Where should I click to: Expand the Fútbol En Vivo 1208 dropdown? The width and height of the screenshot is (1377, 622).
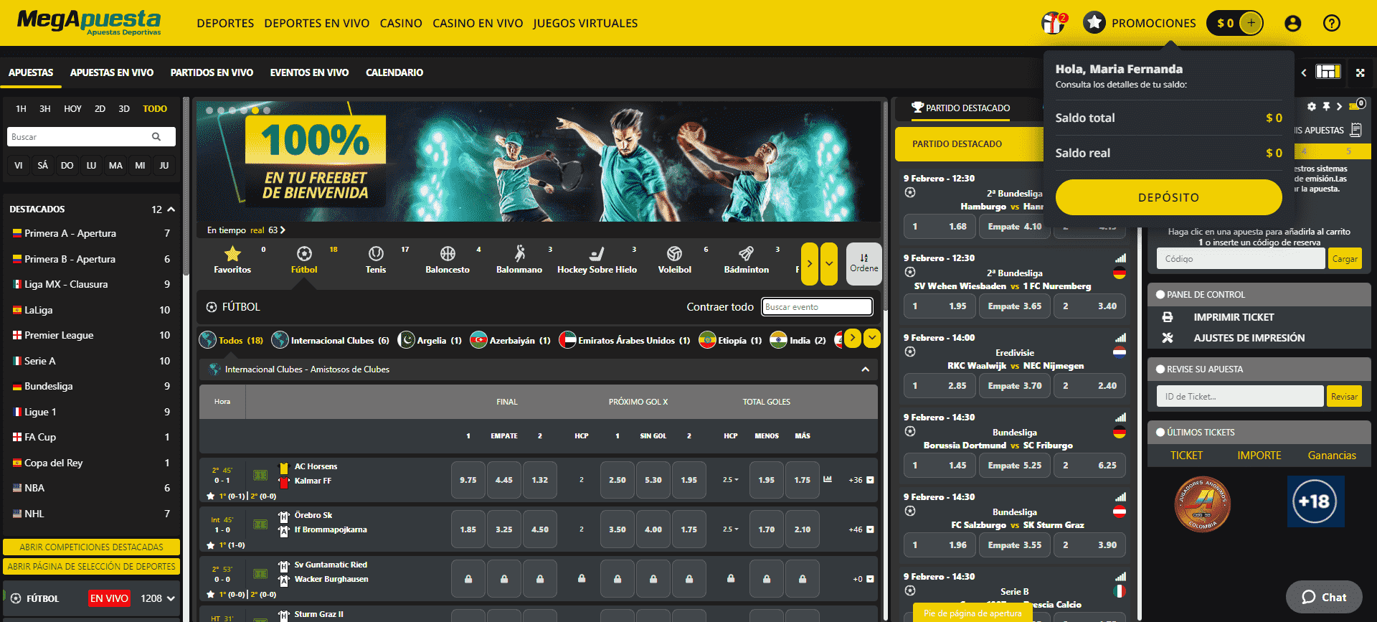[171, 598]
